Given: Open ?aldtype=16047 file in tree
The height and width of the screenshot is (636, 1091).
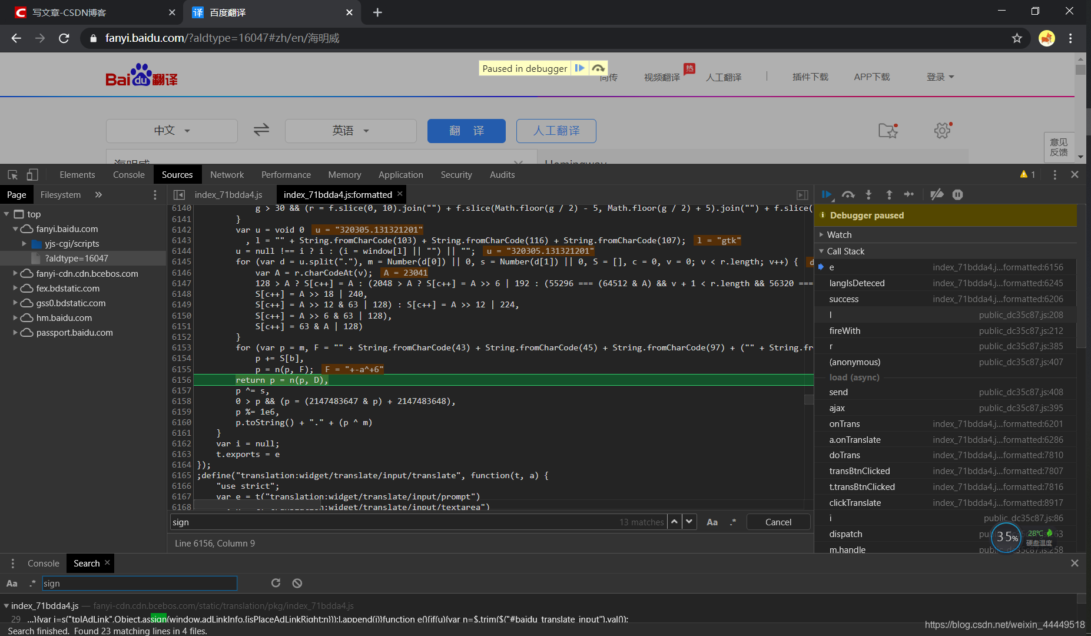Looking at the screenshot, I should 77,259.
